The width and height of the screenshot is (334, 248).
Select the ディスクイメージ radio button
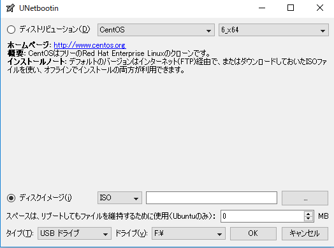click(x=11, y=198)
